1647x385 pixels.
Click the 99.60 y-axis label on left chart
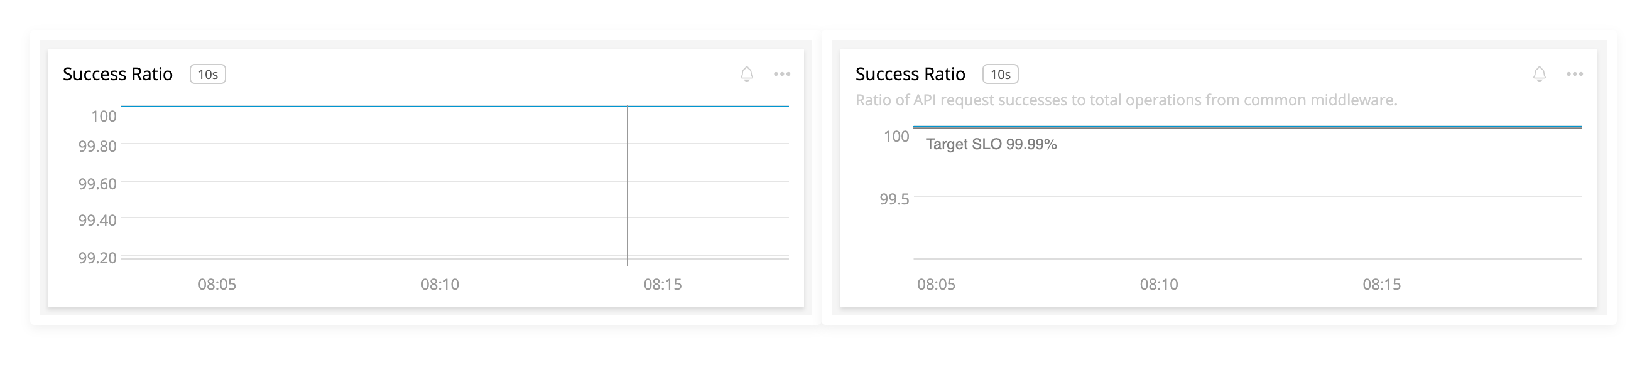(x=97, y=184)
